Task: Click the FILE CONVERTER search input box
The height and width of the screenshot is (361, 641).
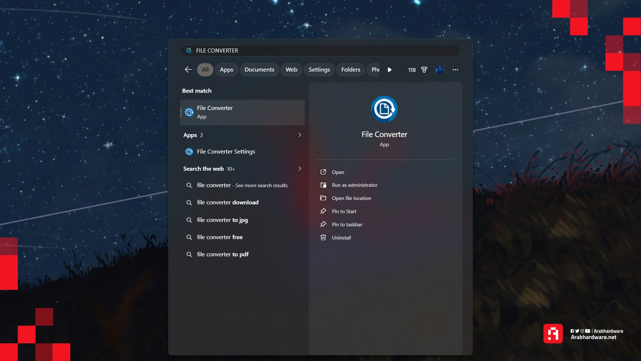Action: click(320, 50)
